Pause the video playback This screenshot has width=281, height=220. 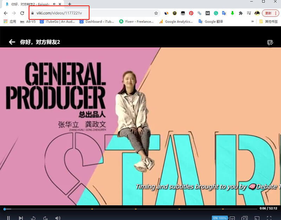(x=8, y=218)
